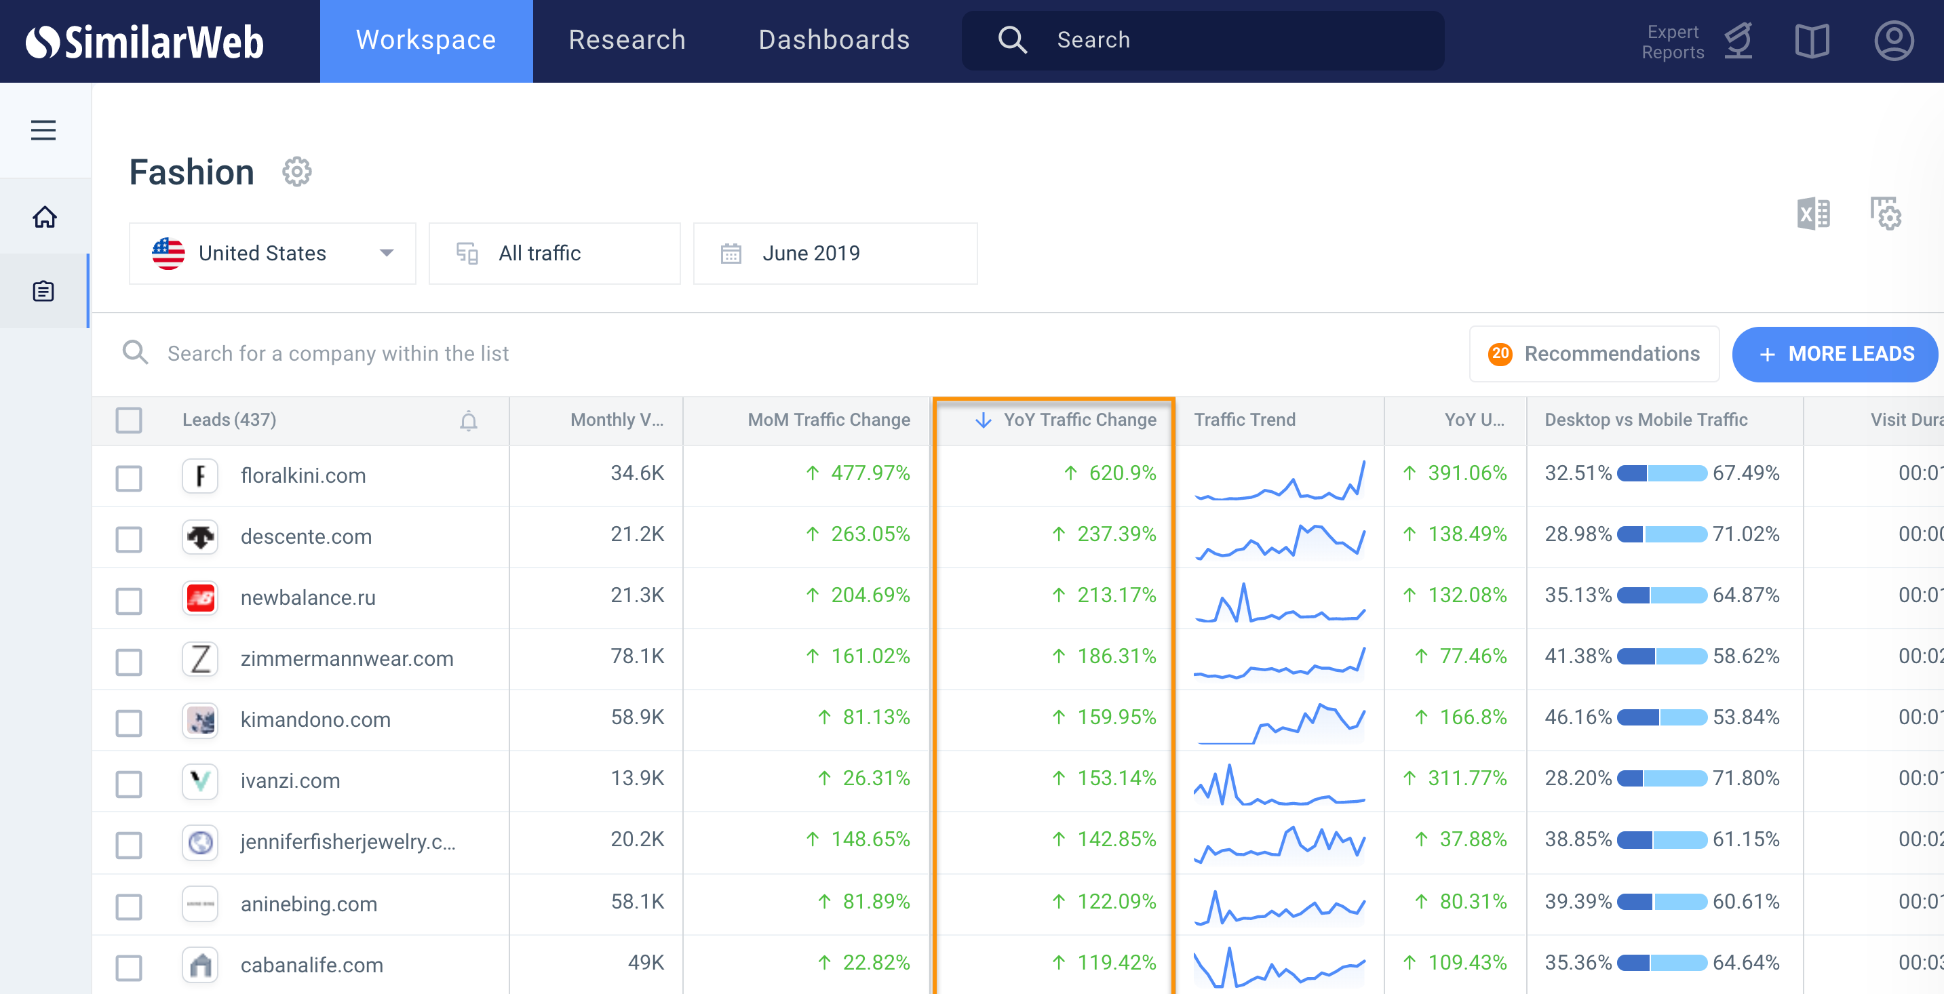Screen dimensions: 1944x994
Task: Click the list search magnifier icon
Action: [136, 353]
